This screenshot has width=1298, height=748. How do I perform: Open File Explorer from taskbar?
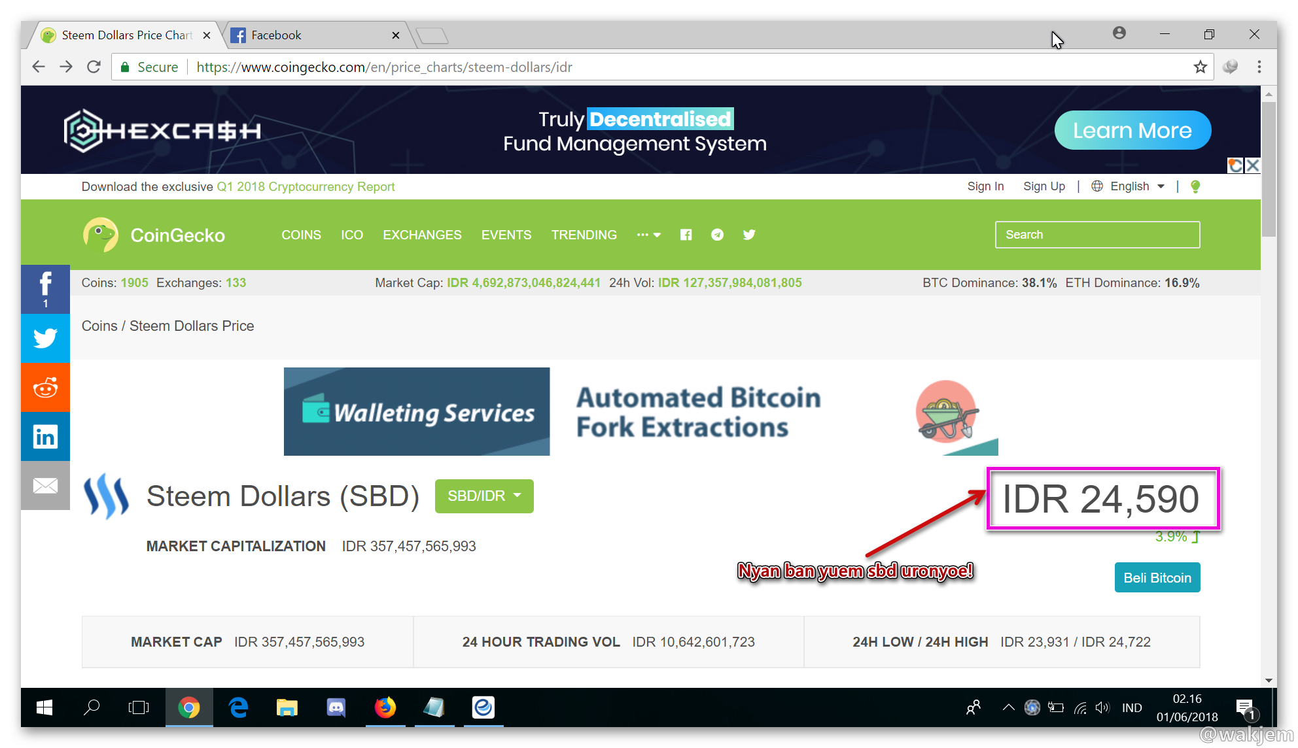click(287, 707)
